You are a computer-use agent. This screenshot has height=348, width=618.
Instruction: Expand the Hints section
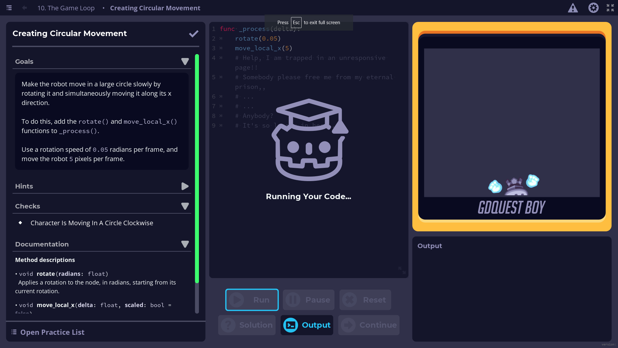click(185, 186)
